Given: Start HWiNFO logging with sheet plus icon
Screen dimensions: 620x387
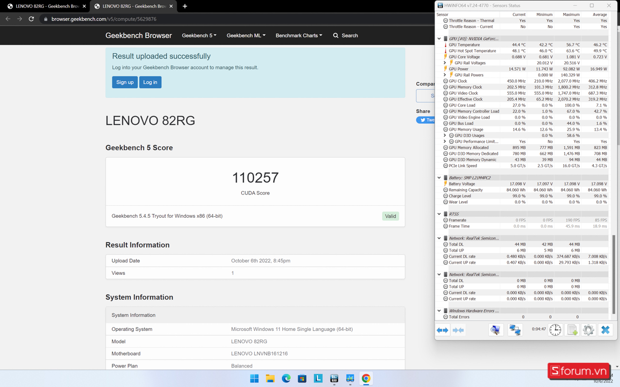Looking at the screenshot, I should click(x=572, y=330).
